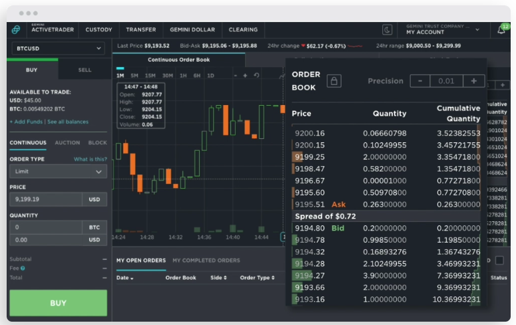This screenshot has height=325, width=516.
Task: Click the Fee help question icon
Action: pos(23,268)
